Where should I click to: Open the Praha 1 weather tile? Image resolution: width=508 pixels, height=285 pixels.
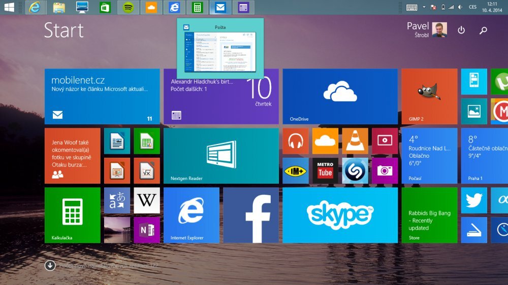pos(484,156)
